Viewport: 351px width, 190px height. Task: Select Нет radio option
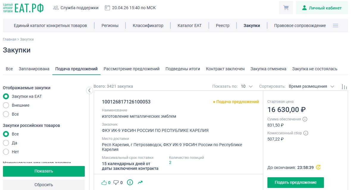pyautogui.click(x=6, y=152)
